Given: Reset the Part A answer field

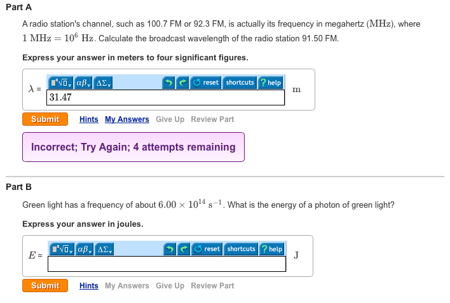Looking at the screenshot, I should click(205, 83).
